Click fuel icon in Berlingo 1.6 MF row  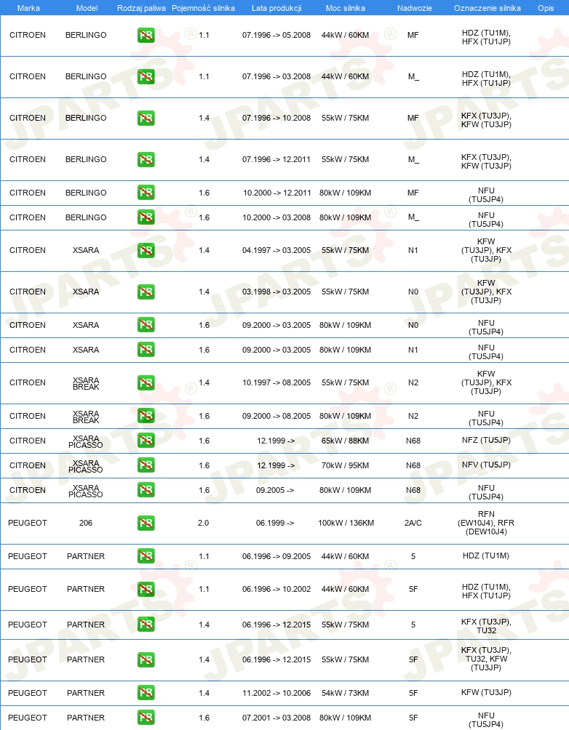(x=146, y=192)
